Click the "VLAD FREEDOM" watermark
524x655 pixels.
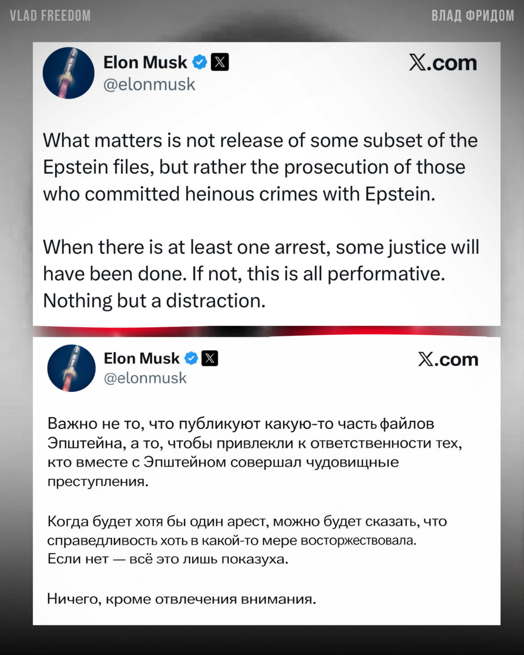coord(50,16)
